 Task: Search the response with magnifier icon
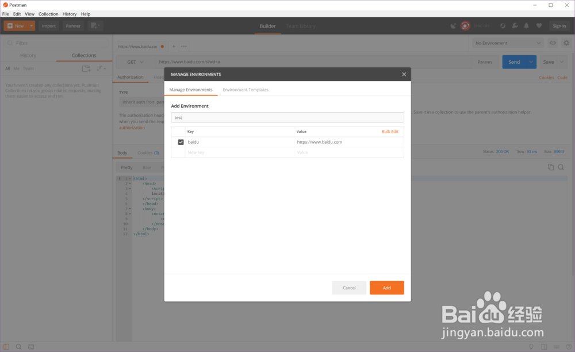point(561,167)
